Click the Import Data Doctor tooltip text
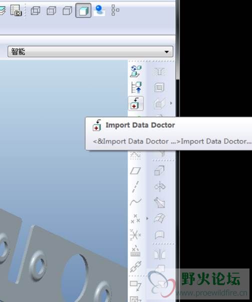Screen dimensions: 252x302 pos(140,125)
